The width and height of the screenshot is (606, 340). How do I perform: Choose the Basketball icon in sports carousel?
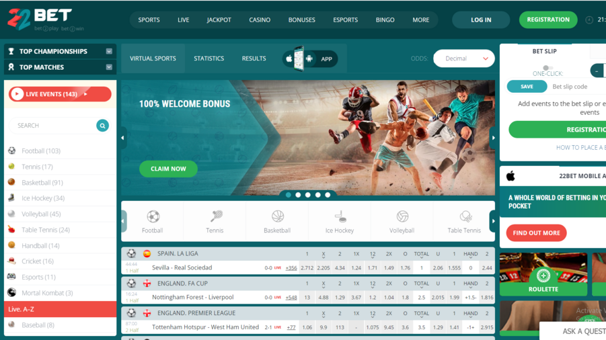click(277, 217)
